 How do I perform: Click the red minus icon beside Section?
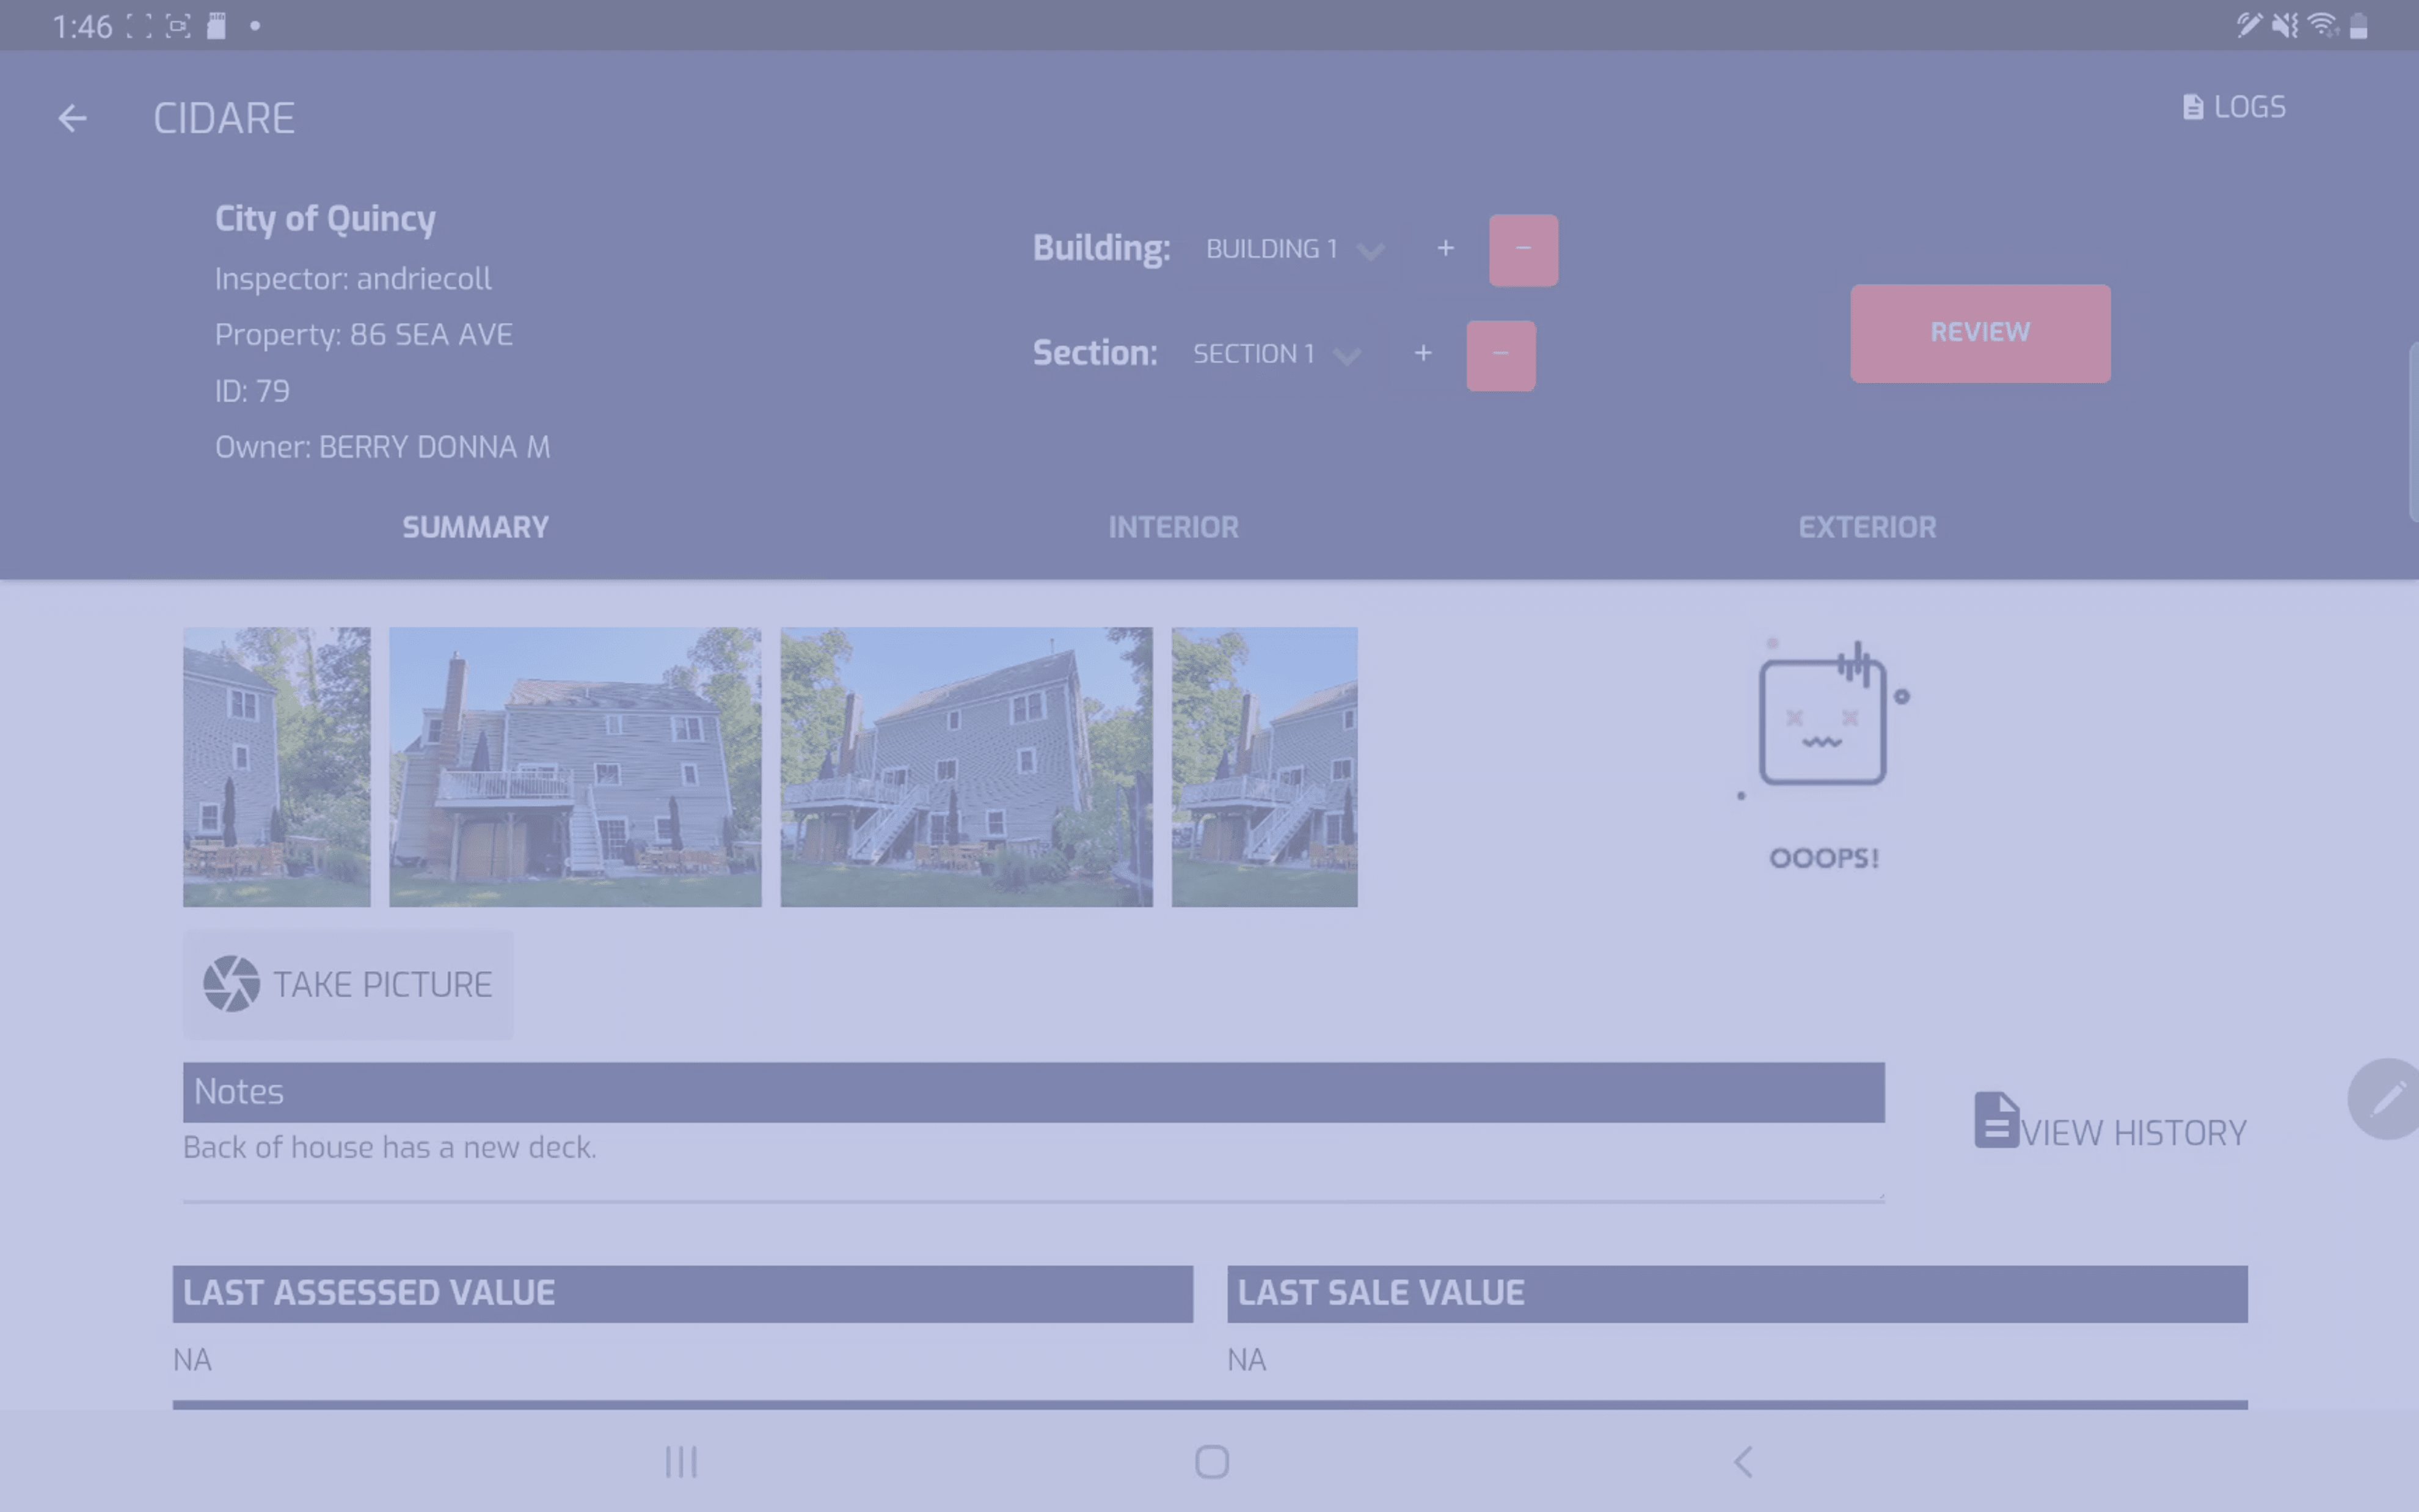(x=1500, y=354)
